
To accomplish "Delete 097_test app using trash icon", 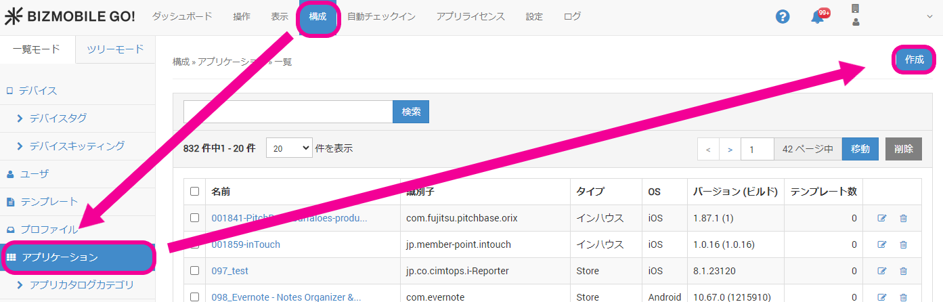I will click(903, 271).
